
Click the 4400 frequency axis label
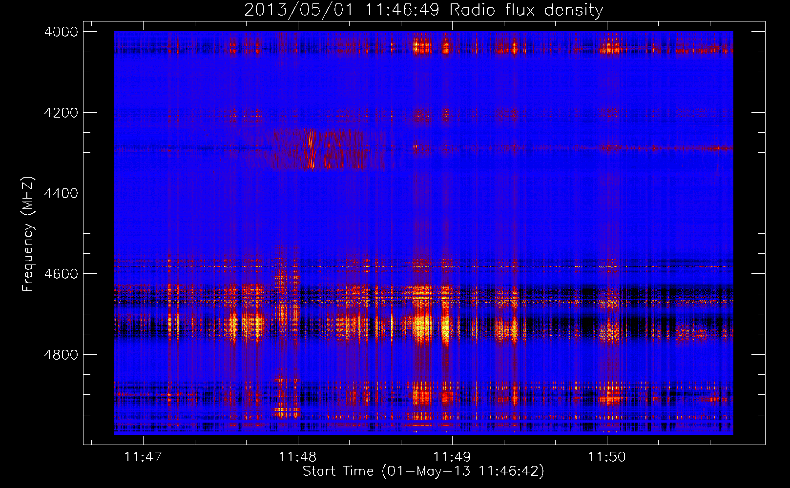61,193
